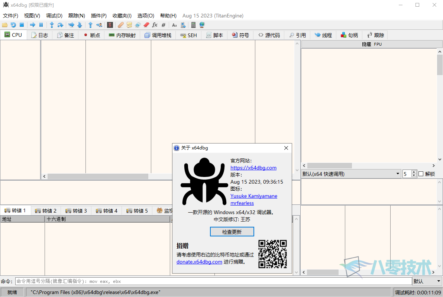Open the 选项(O) menu
The image size is (443, 297).
(x=146, y=16)
